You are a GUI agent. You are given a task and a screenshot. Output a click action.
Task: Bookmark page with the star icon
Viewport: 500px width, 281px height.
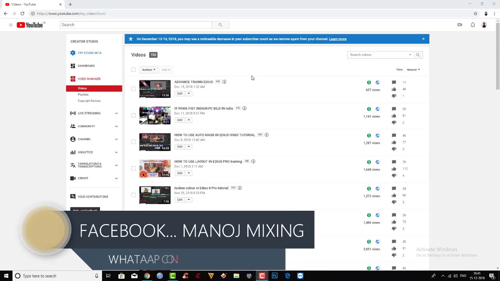475,14
